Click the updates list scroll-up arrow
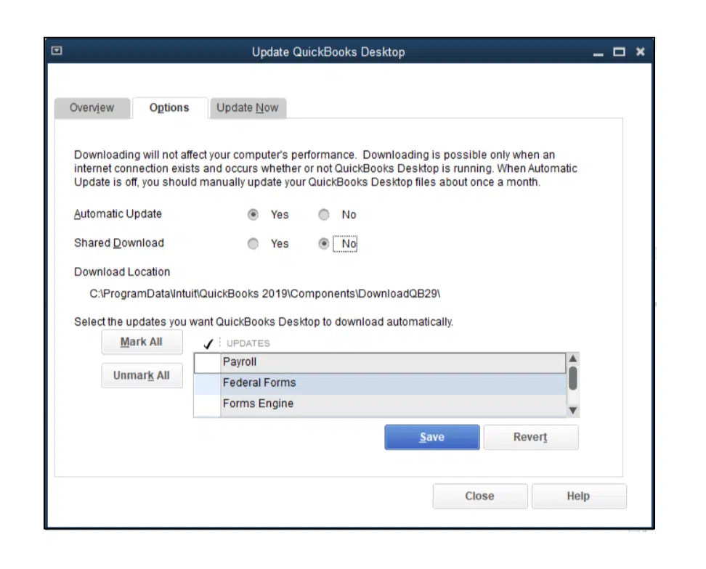Screen dimensions: 706x569 [x=573, y=359]
